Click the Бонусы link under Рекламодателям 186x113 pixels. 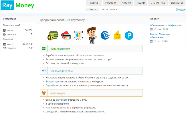tap(50, 82)
